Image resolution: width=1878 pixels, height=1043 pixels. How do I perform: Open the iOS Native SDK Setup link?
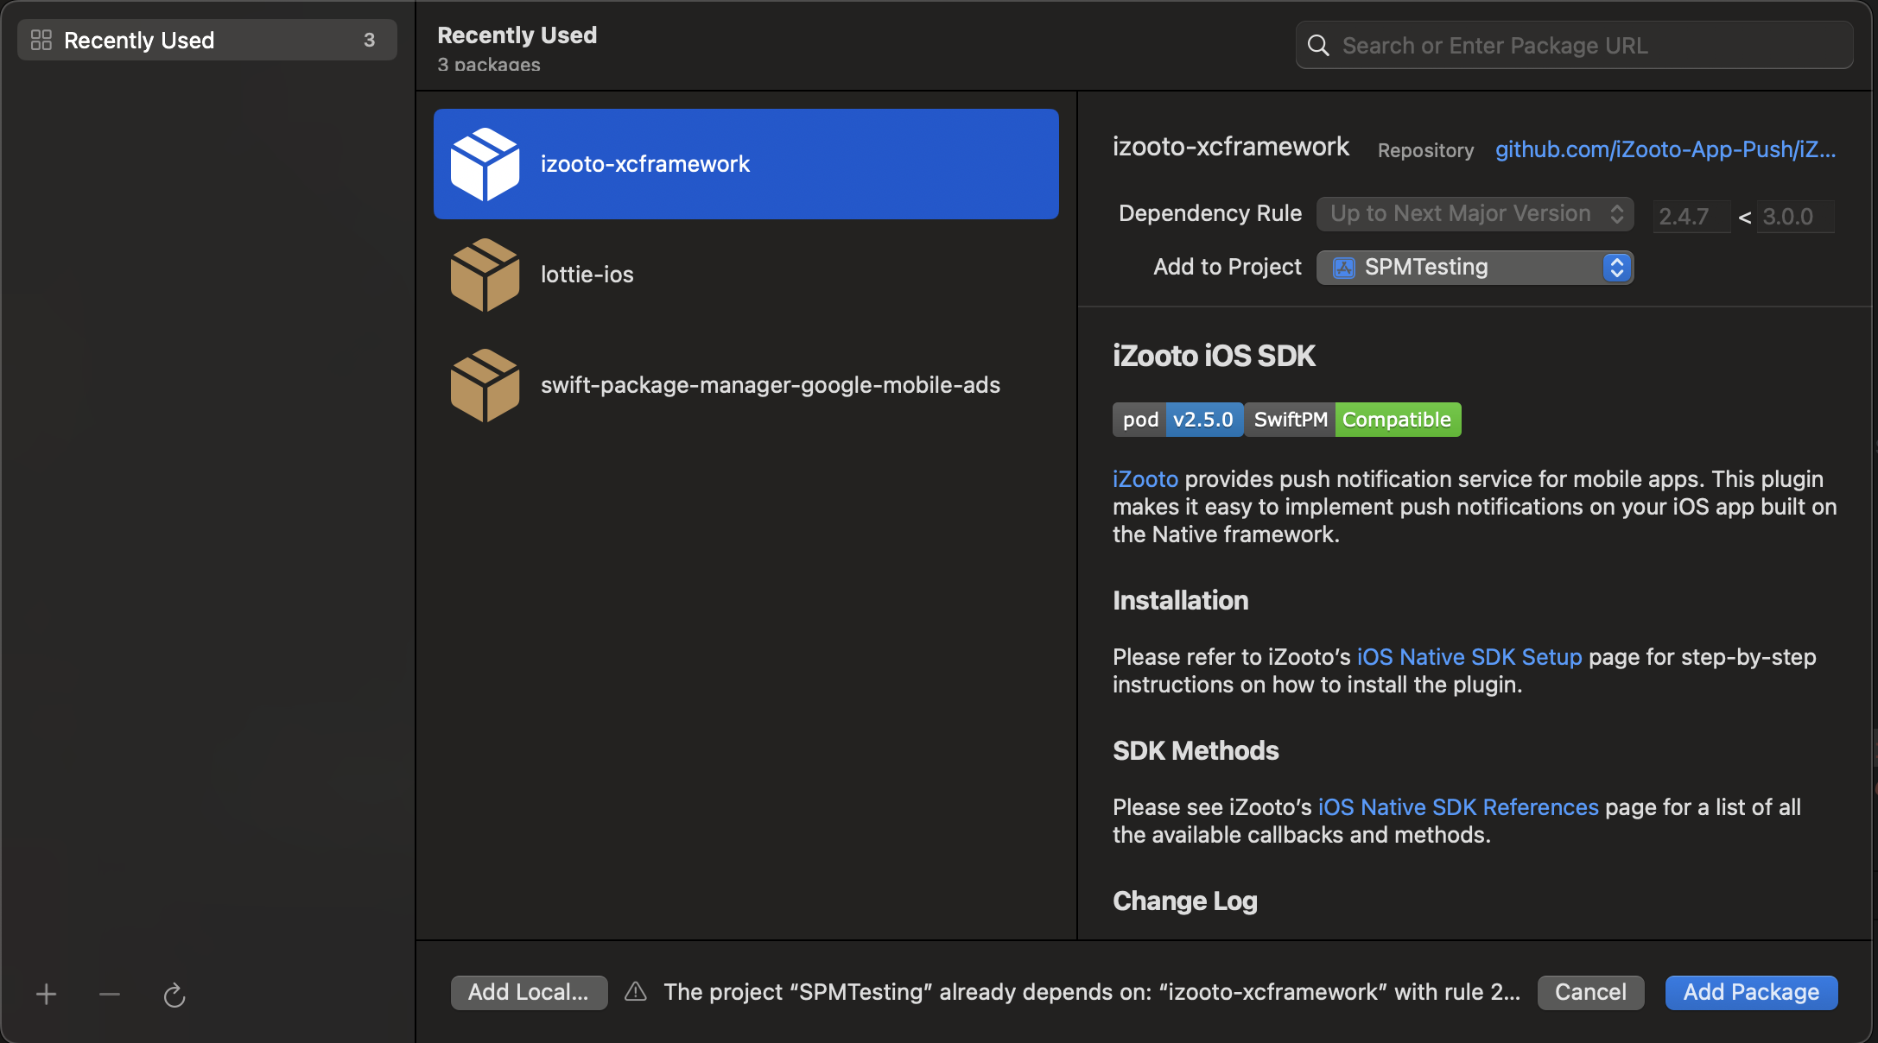1469,657
